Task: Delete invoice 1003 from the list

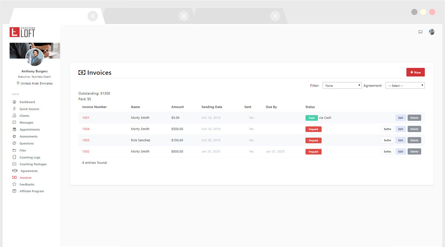Action: [x=414, y=140]
